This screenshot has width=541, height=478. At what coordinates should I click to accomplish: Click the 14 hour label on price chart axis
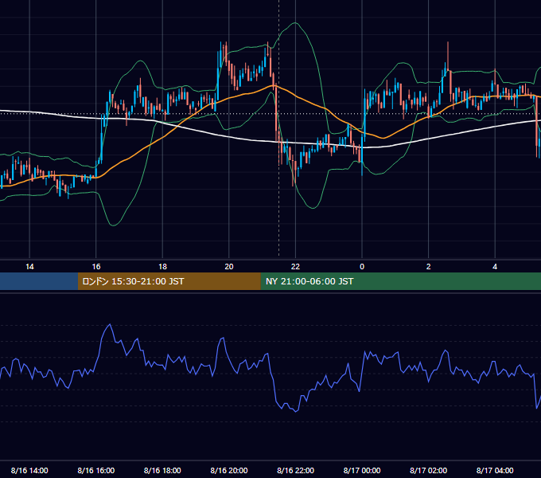[29, 267]
